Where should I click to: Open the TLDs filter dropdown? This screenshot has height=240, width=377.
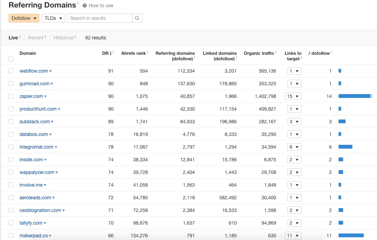(x=54, y=18)
